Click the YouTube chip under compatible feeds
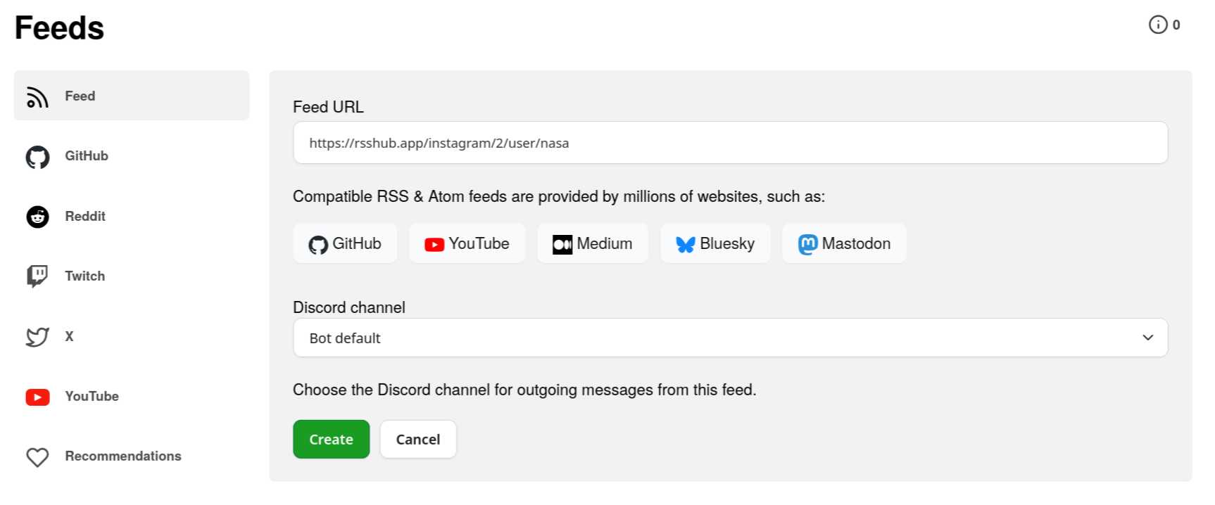 467,243
